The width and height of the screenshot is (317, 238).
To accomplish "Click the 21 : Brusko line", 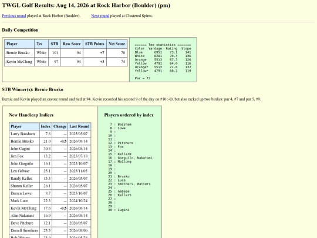I will coord(119,176).
